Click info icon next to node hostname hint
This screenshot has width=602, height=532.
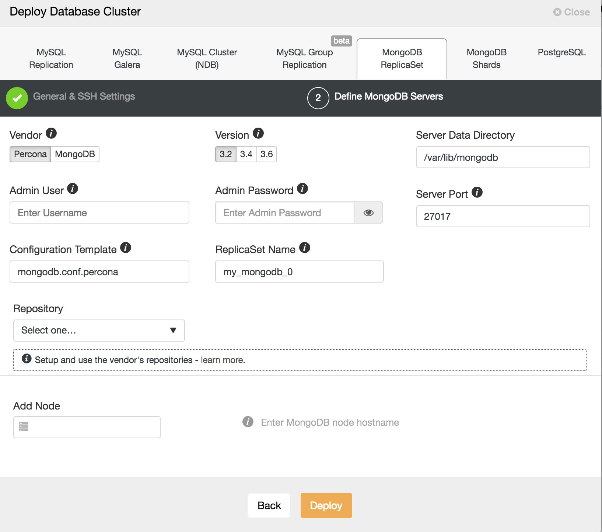coord(248,422)
